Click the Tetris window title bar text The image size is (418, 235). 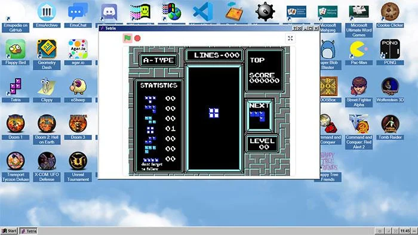click(110, 28)
